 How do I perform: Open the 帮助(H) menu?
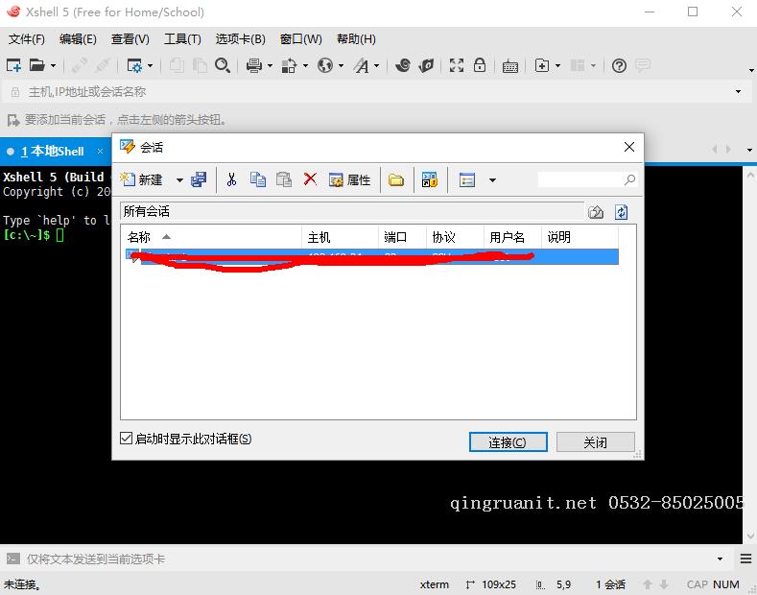(x=356, y=38)
